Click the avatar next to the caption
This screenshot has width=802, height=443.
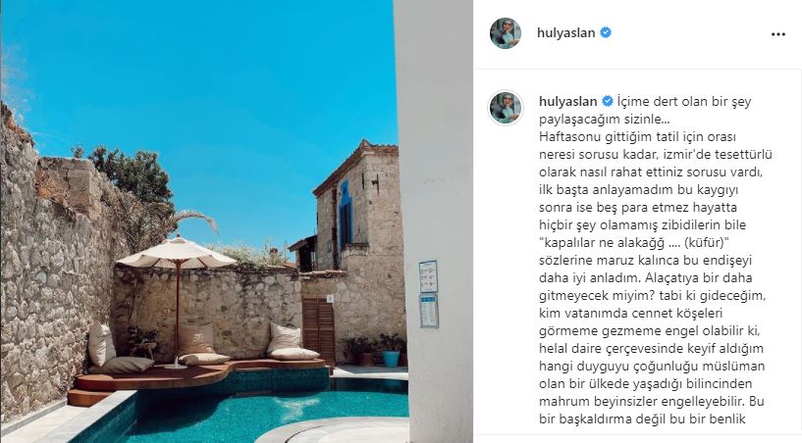[x=506, y=108]
